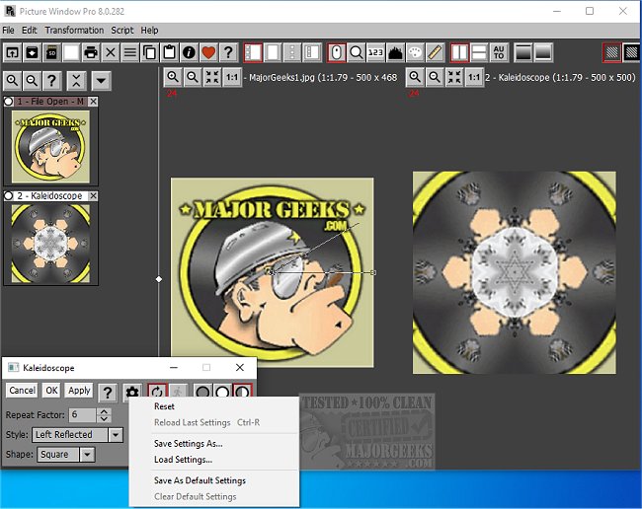This screenshot has width=642, height=509.
Task: Open the Help menu
Action: (149, 31)
